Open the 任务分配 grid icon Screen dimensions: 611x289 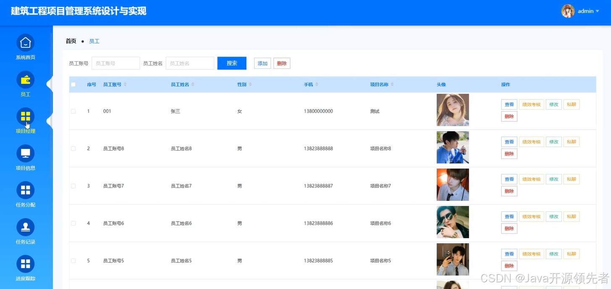point(25,190)
